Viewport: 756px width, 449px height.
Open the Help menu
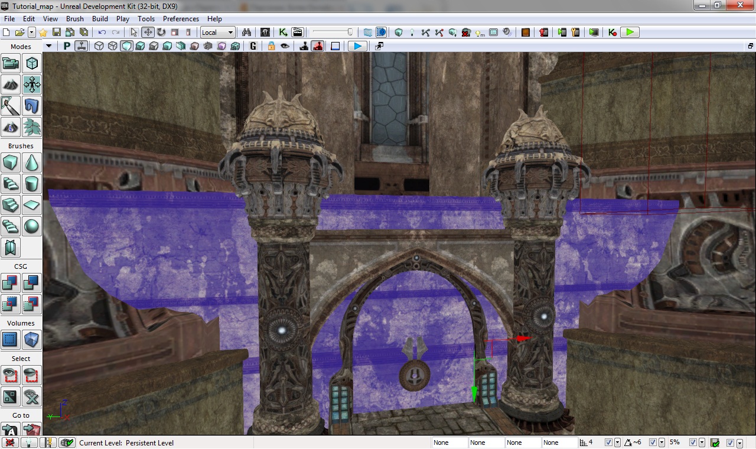pos(215,19)
